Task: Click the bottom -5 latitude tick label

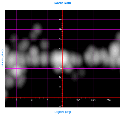Action: [x=60, y=106]
